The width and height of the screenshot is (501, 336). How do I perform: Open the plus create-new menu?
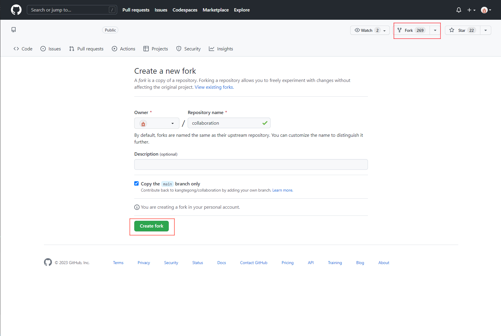(x=471, y=10)
